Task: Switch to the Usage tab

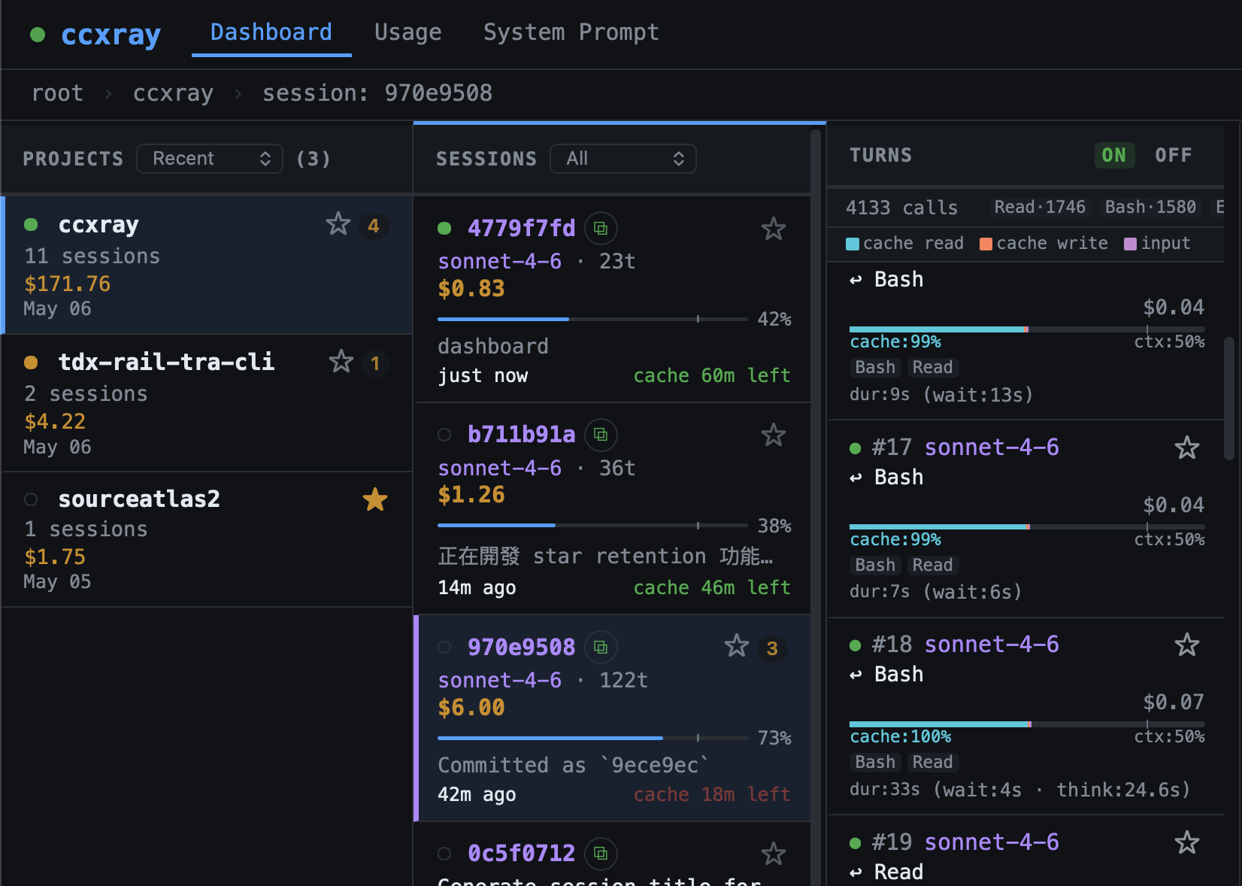Action: click(x=408, y=32)
